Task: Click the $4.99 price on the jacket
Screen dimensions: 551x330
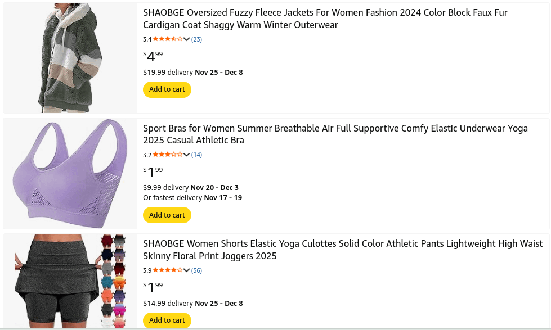Action: [153, 56]
